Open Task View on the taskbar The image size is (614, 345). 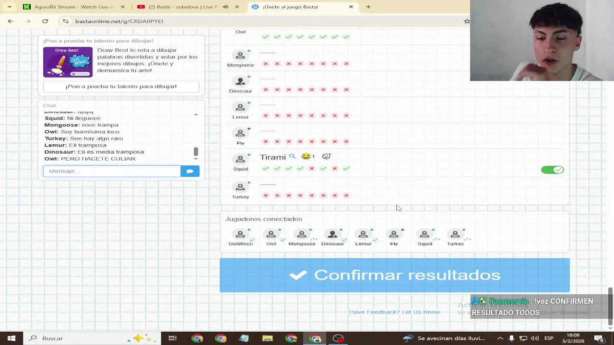172,338
